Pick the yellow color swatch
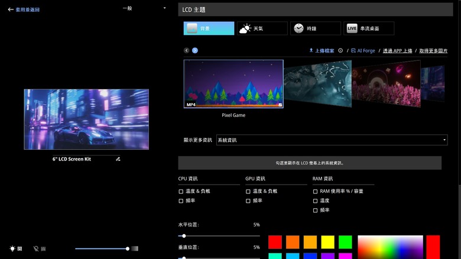 tap(328, 242)
